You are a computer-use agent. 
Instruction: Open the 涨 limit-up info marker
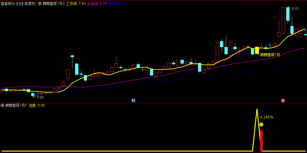point(283,101)
